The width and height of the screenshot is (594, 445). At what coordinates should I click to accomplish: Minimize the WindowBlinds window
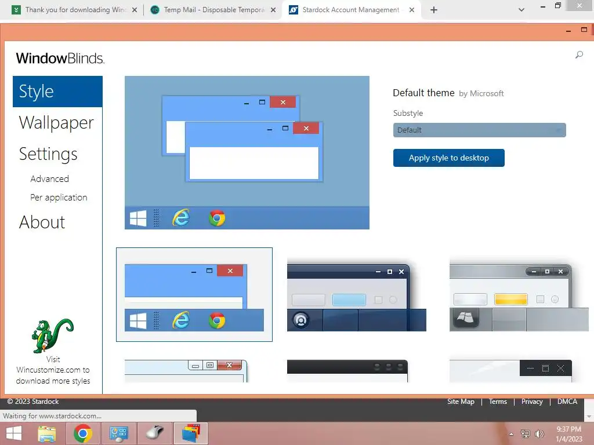pos(568,30)
